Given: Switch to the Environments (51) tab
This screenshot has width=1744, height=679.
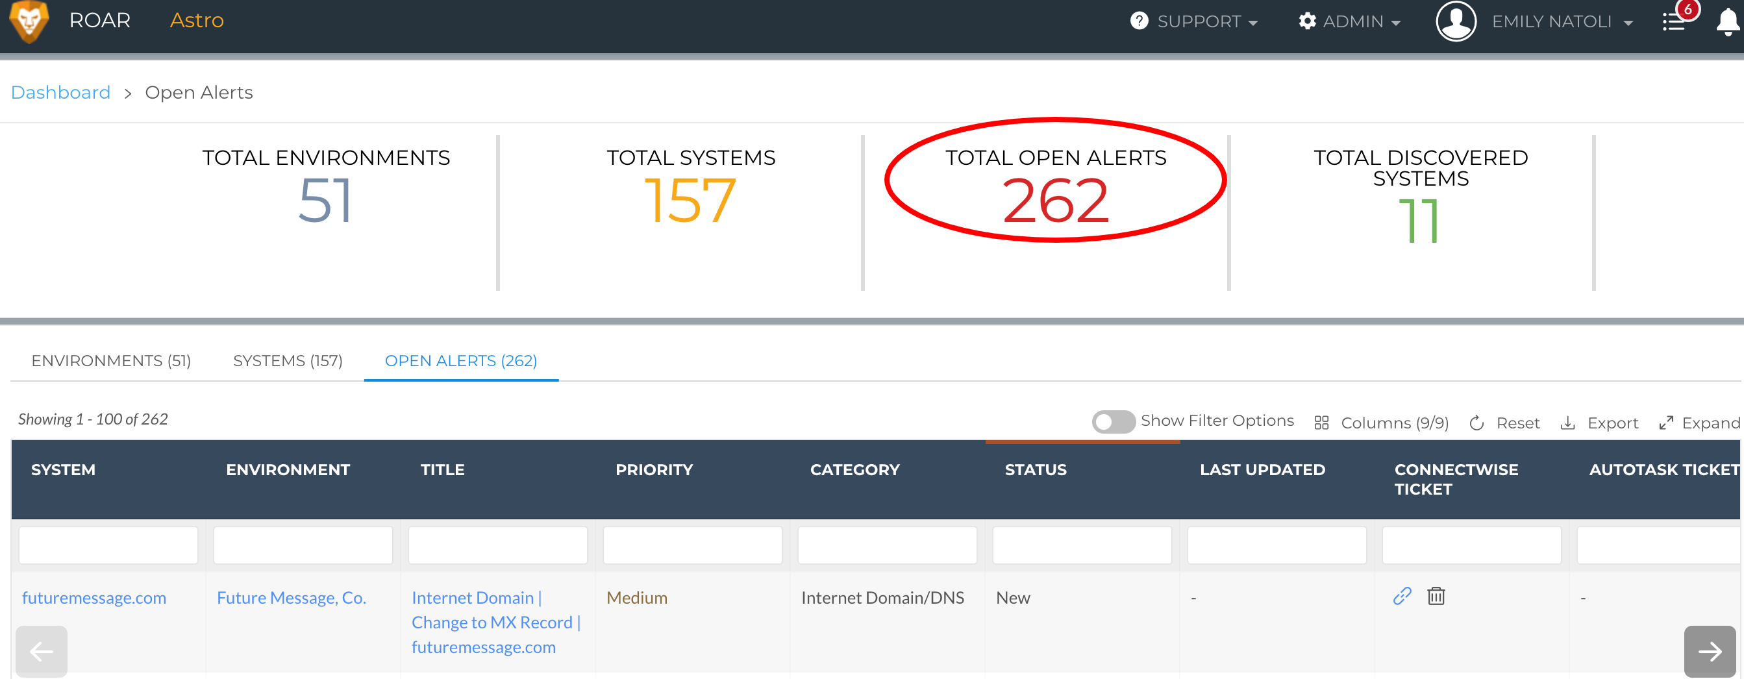Looking at the screenshot, I should point(110,361).
